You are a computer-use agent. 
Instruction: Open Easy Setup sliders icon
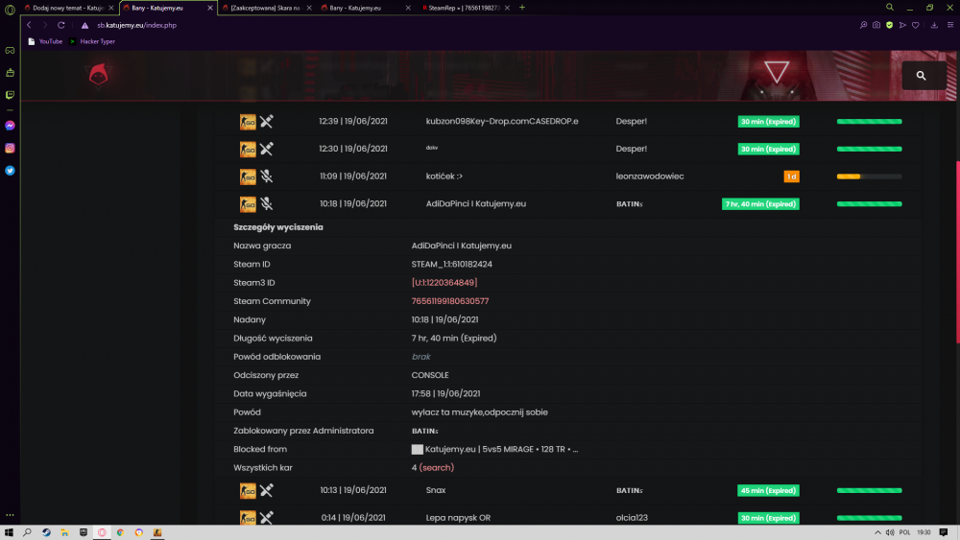(x=950, y=25)
